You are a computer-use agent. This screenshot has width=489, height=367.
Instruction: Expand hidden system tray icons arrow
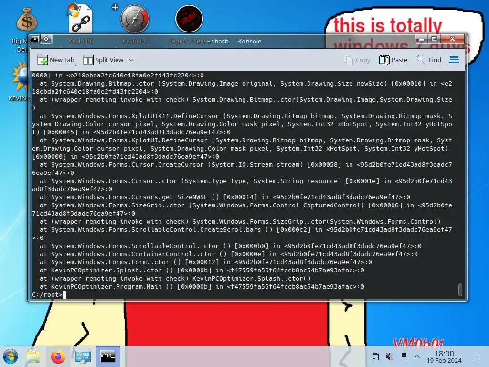click(417, 356)
